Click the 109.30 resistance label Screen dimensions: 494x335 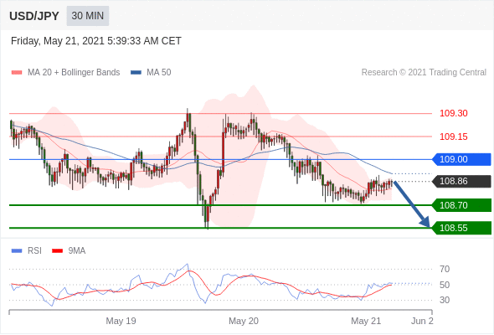(453, 113)
